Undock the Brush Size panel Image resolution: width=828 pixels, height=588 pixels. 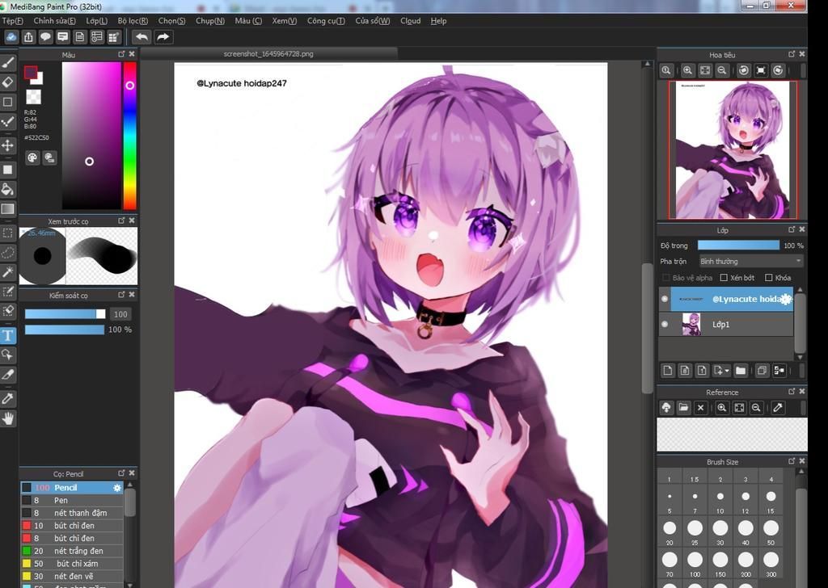pyautogui.click(x=792, y=461)
